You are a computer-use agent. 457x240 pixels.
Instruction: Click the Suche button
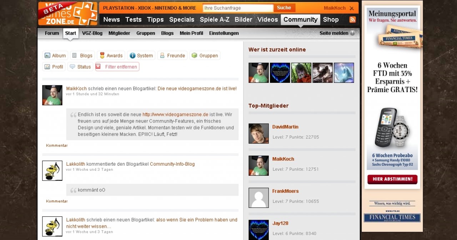284,8
